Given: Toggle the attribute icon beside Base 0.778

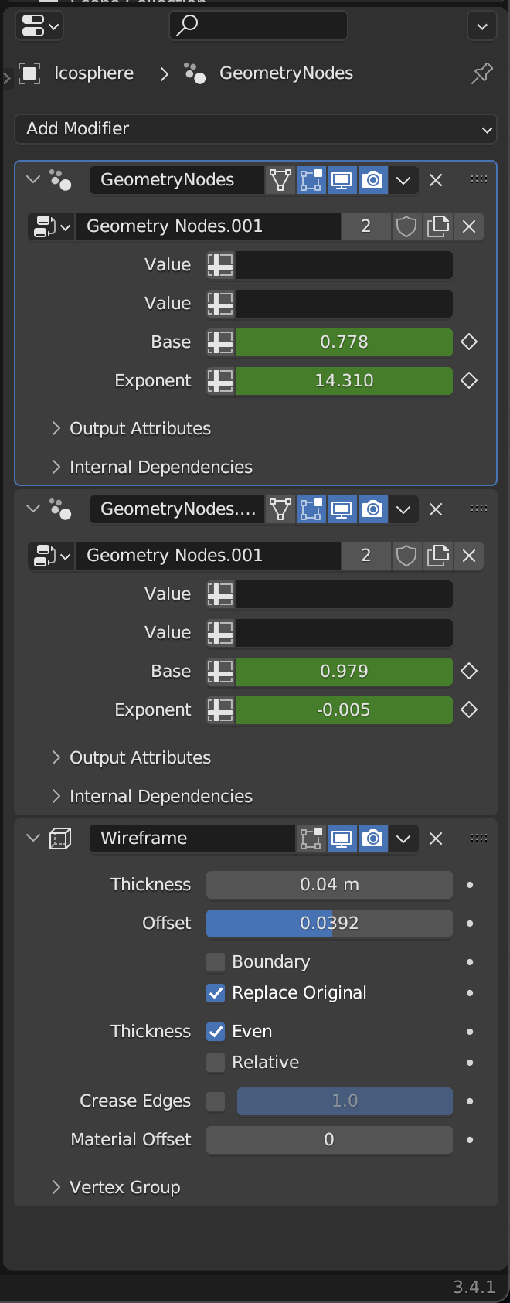Looking at the screenshot, I should tap(220, 342).
